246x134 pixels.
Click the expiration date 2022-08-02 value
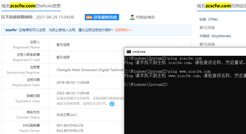coord(73,93)
